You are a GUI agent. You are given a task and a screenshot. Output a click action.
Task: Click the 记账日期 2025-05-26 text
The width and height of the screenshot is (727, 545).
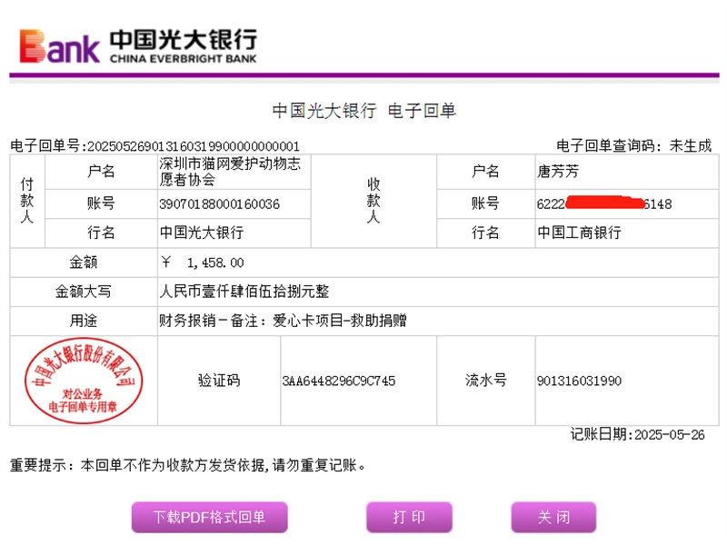[638, 435]
